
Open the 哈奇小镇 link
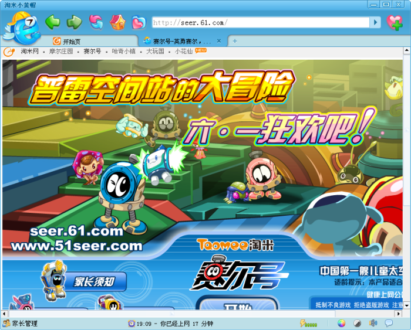click(124, 52)
